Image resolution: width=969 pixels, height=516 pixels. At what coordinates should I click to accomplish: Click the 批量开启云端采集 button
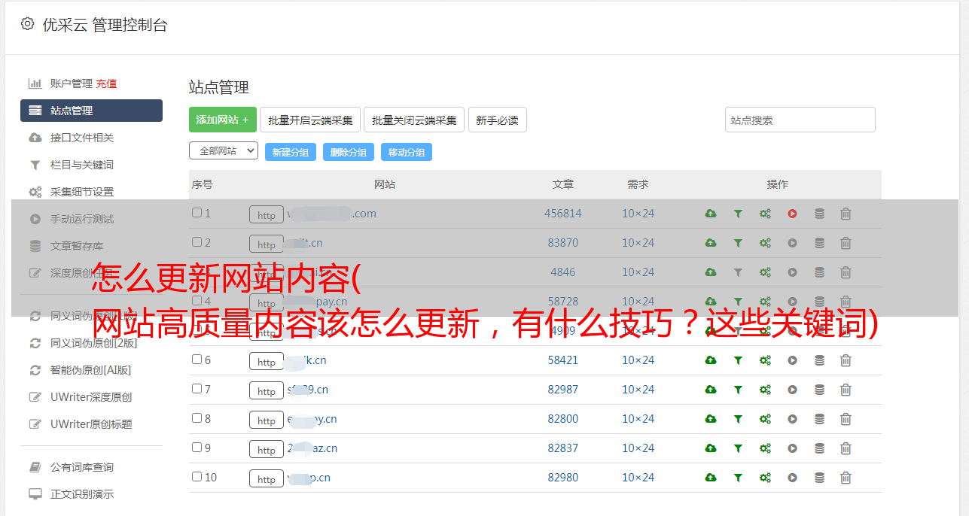click(310, 120)
